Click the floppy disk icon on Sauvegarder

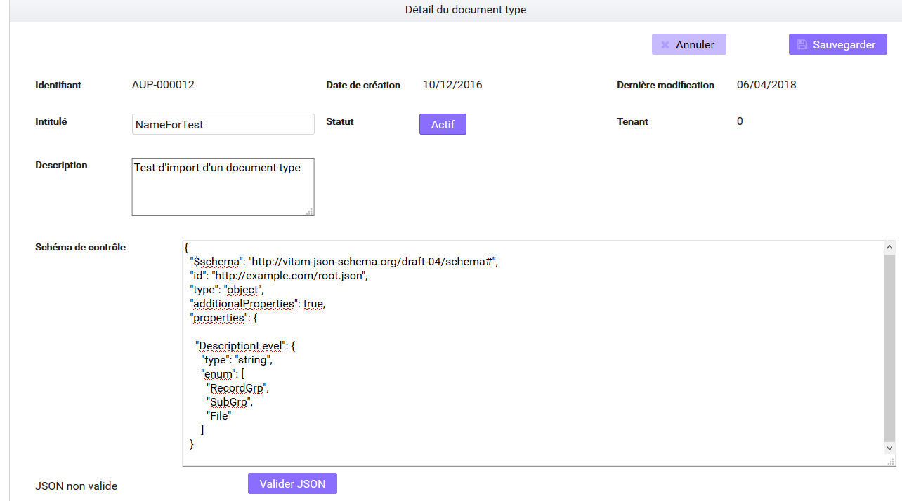[x=802, y=44]
